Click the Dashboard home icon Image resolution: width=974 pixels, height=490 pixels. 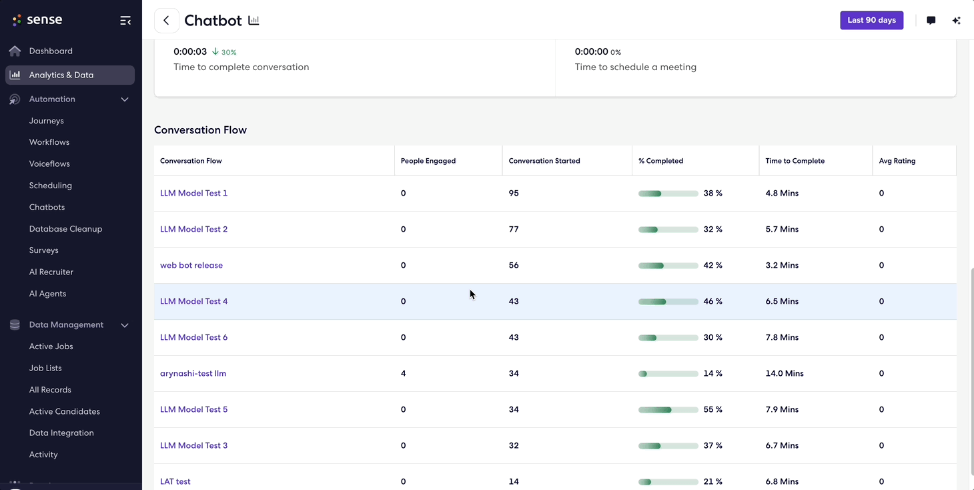15,51
